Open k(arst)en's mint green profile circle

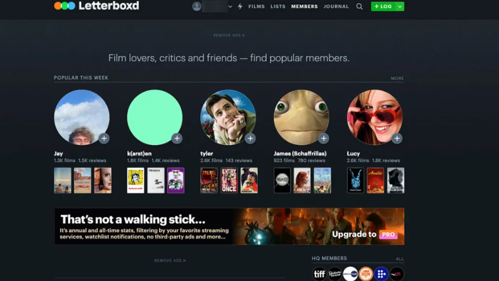(x=155, y=117)
